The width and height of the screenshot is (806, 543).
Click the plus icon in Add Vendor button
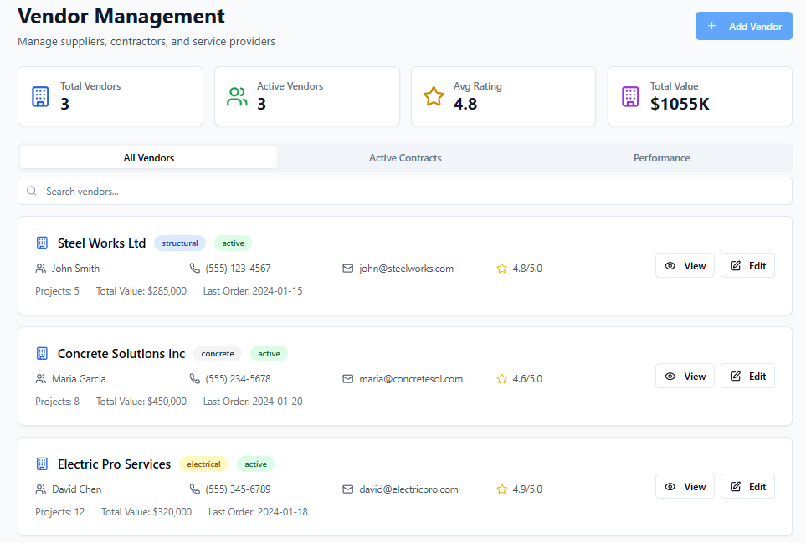pos(712,26)
